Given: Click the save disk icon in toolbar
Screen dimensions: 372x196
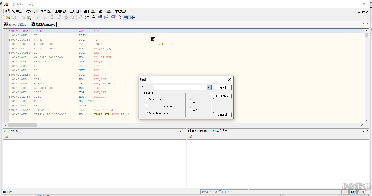Looking at the screenshot, I should pyautogui.click(x=14, y=18).
